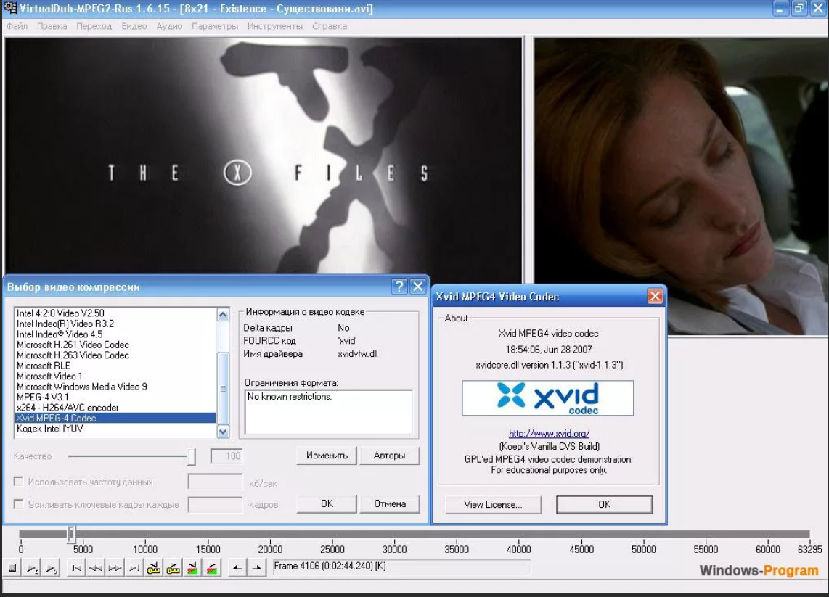Viewport: 829px width, 597px height.
Task: Select 'Microsoft H.261 Video Codec' in list
Action: pyautogui.click(x=115, y=345)
